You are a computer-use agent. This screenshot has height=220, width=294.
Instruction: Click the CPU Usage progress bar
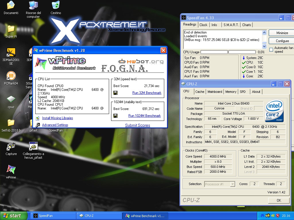pos(228,52)
